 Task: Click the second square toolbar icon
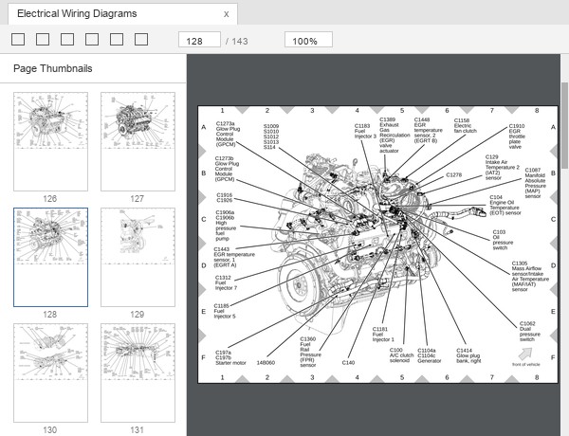pyautogui.click(x=43, y=39)
